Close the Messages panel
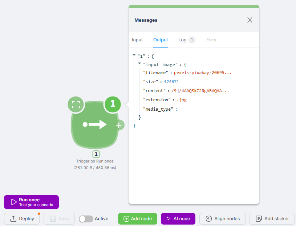 250,20
